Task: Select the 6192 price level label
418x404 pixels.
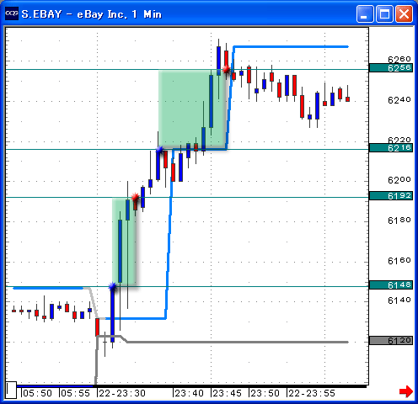Action: click(x=391, y=196)
